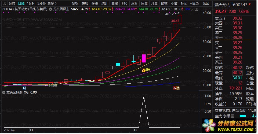Toggle the chart panel layout icon

(x=196, y=9)
